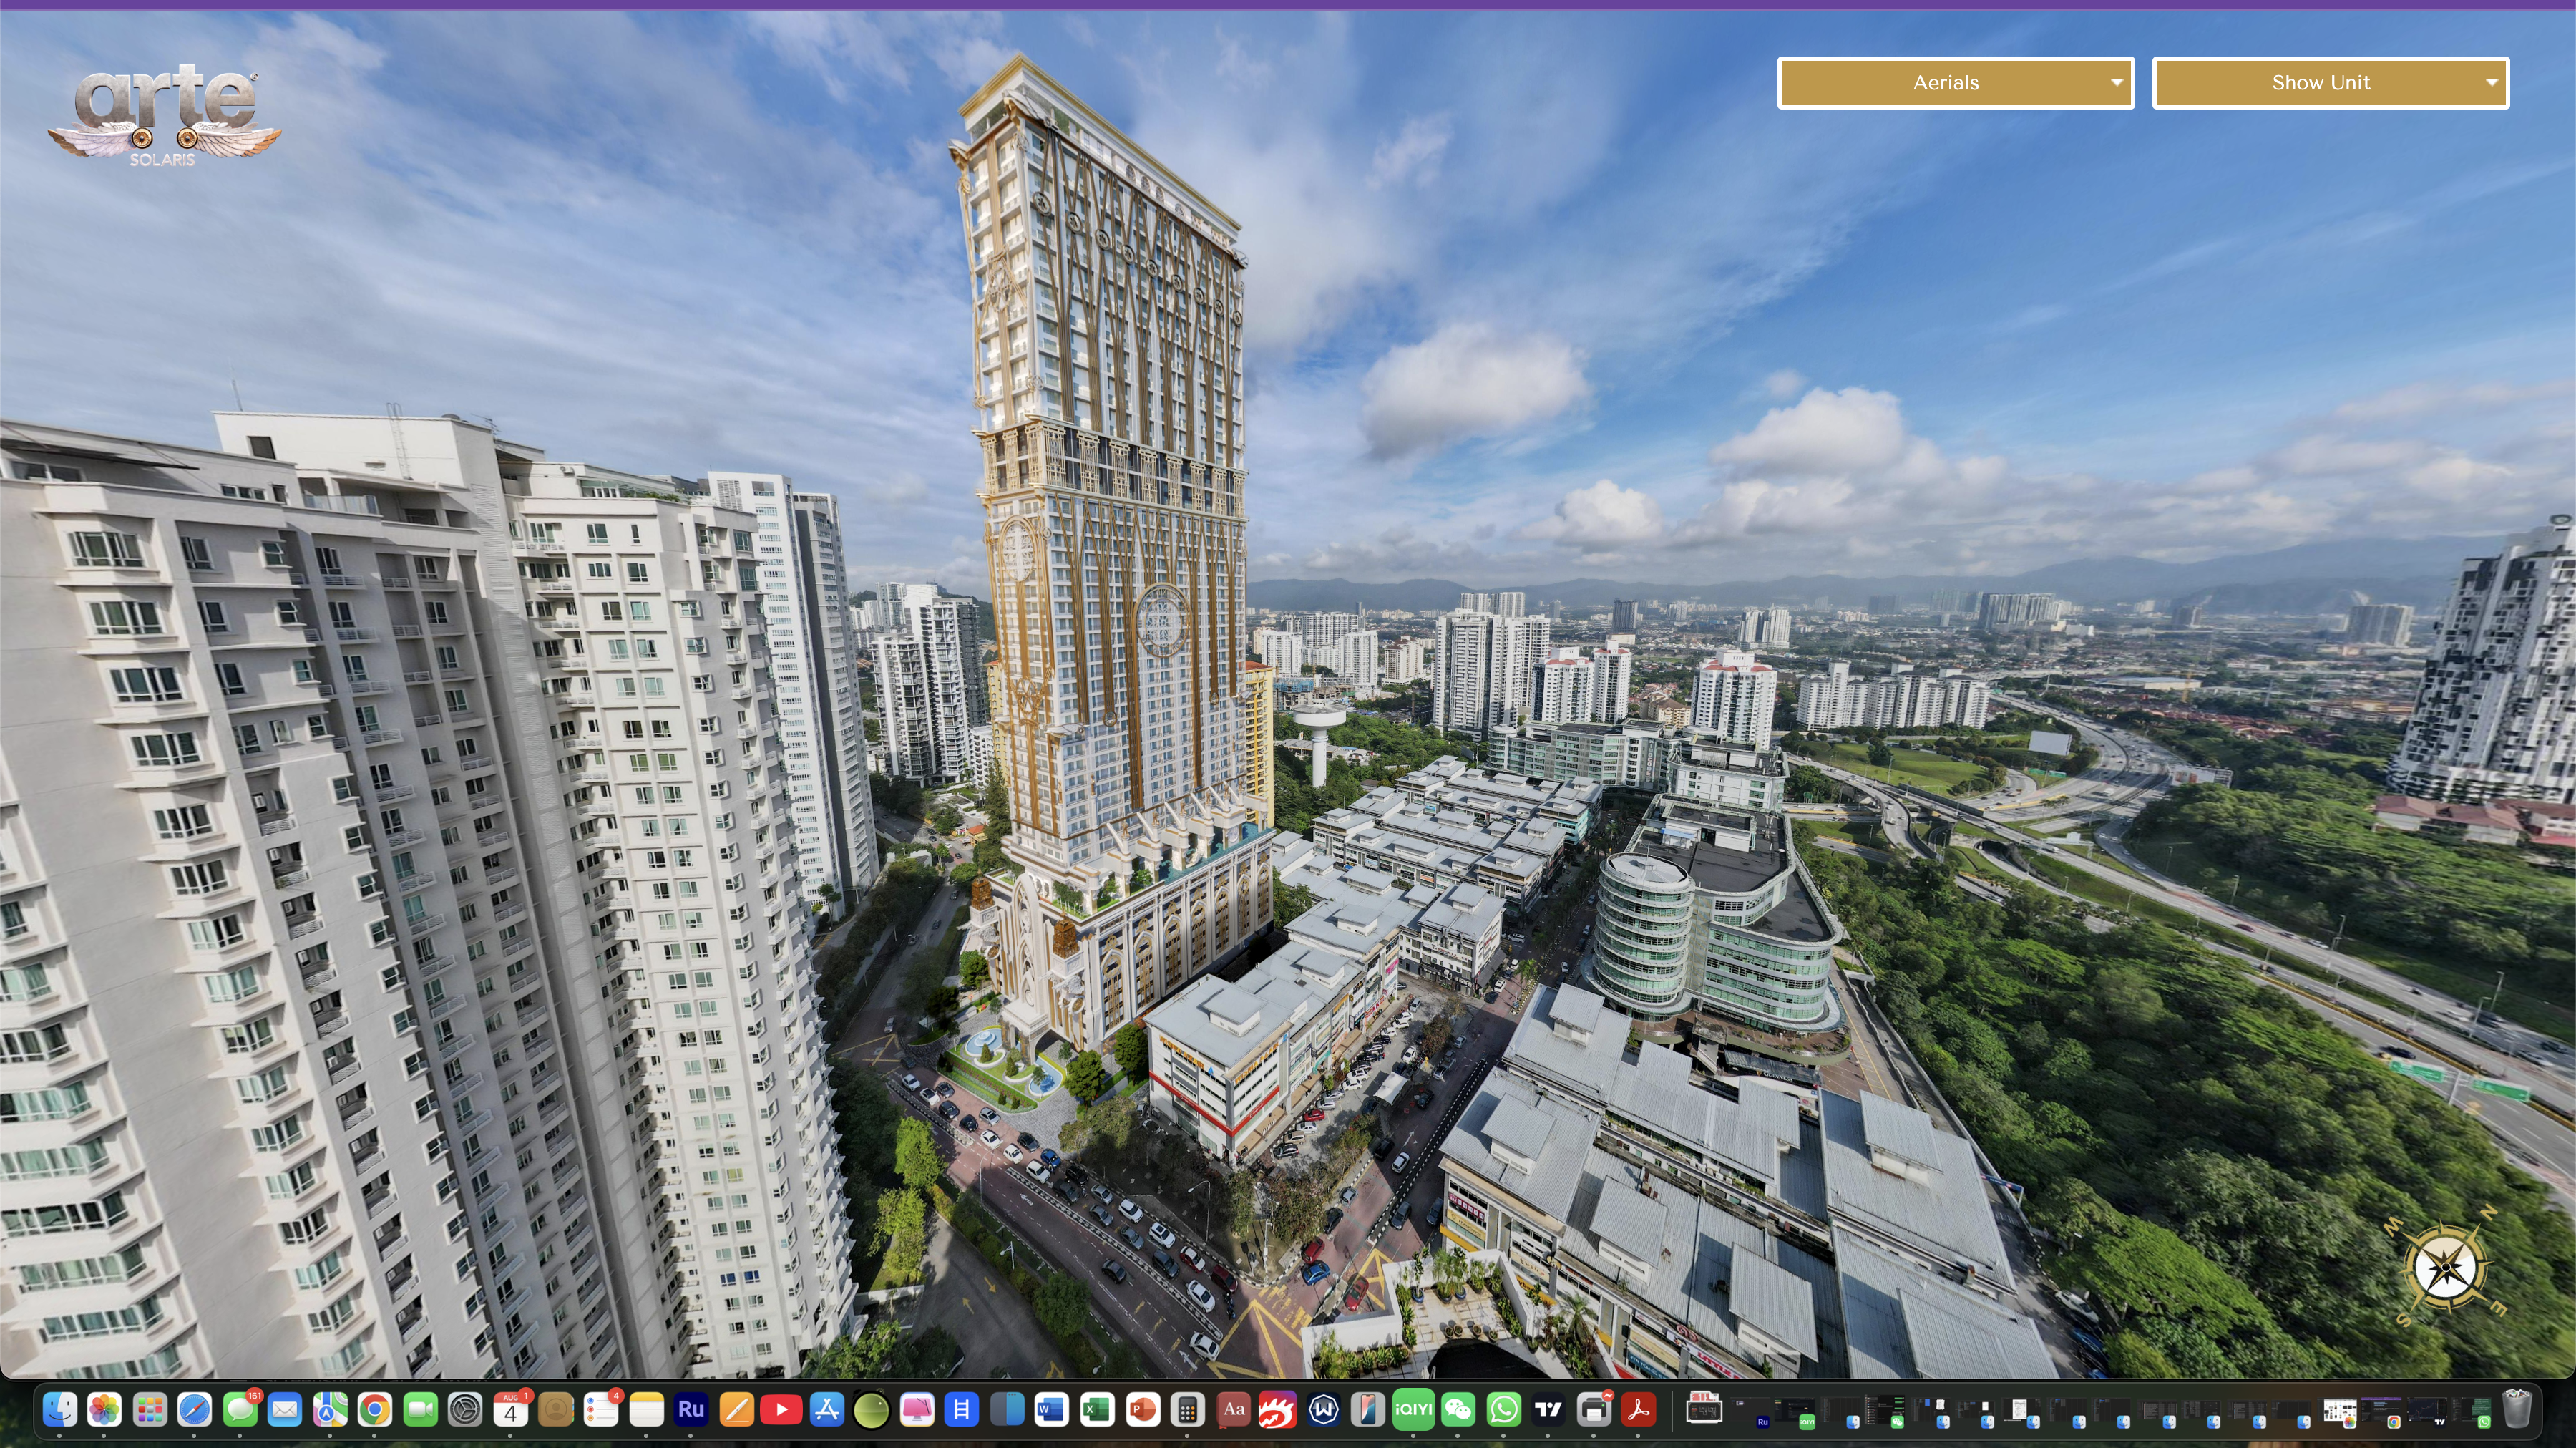Screen dimensions: 2576x1448
Task: Open the Trash in the dock
Action: [2517, 1410]
